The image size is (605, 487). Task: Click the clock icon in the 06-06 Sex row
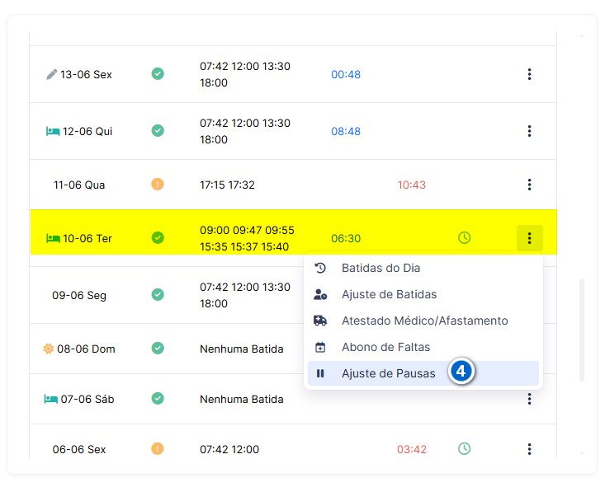click(x=464, y=449)
